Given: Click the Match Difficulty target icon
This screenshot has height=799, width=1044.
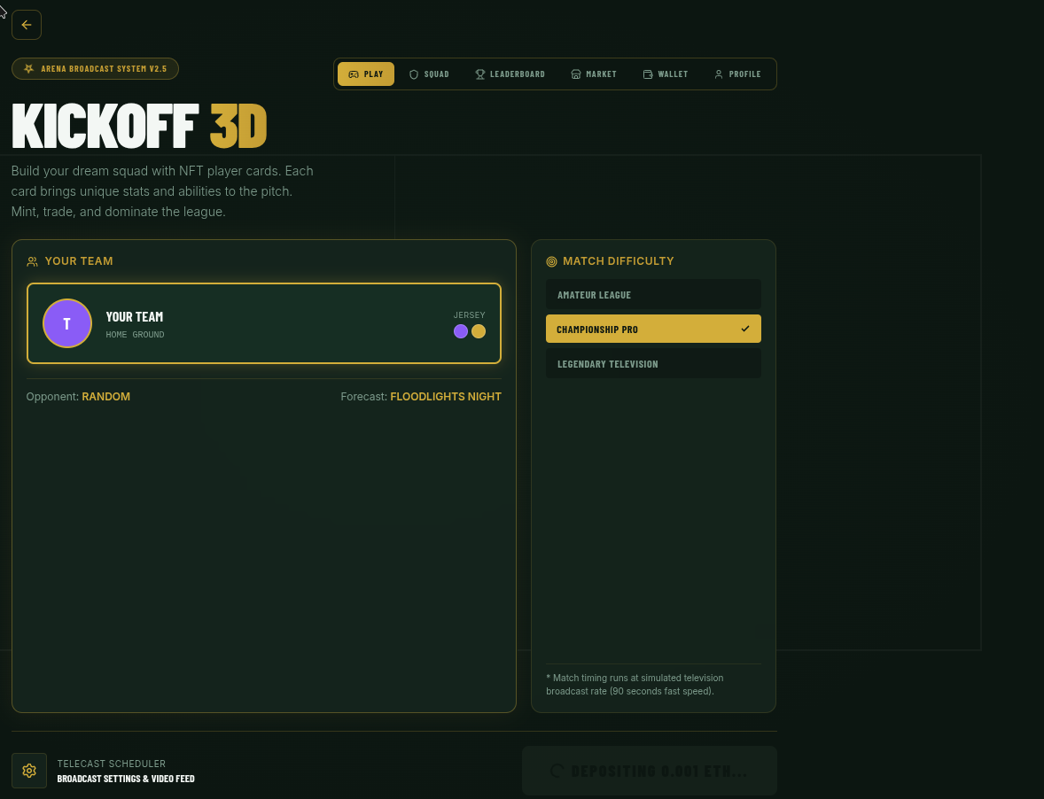Looking at the screenshot, I should [x=551, y=261].
